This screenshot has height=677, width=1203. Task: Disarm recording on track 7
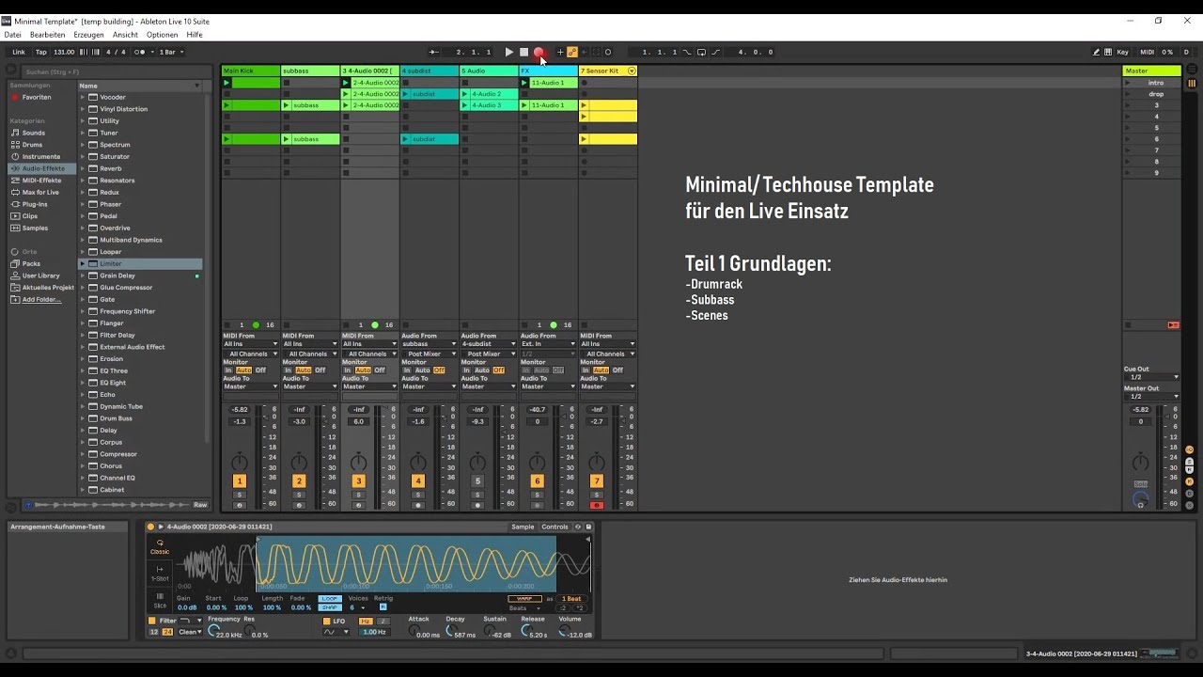[596, 505]
